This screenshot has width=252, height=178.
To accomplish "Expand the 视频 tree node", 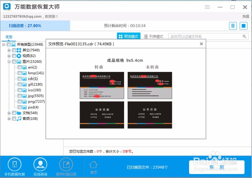I will [x=9, y=56].
